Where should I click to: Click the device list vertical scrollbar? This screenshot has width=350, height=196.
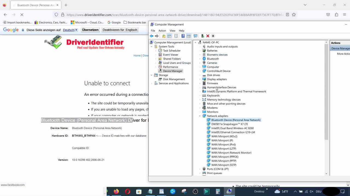[x=326, y=93]
